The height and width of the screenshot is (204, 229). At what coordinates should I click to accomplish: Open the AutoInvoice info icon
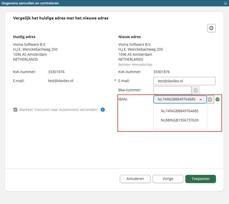click(x=103, y=110)
